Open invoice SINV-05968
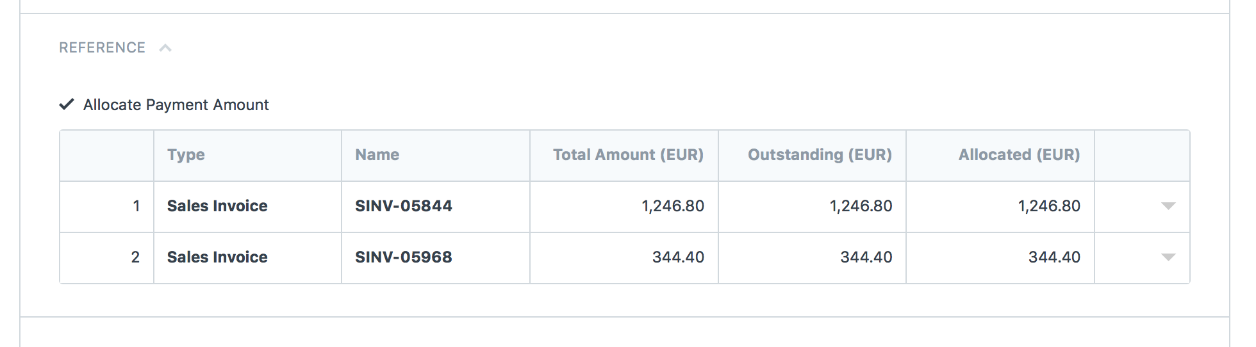The height and width of the screenshot is (347, 1256). click(404, 257)
